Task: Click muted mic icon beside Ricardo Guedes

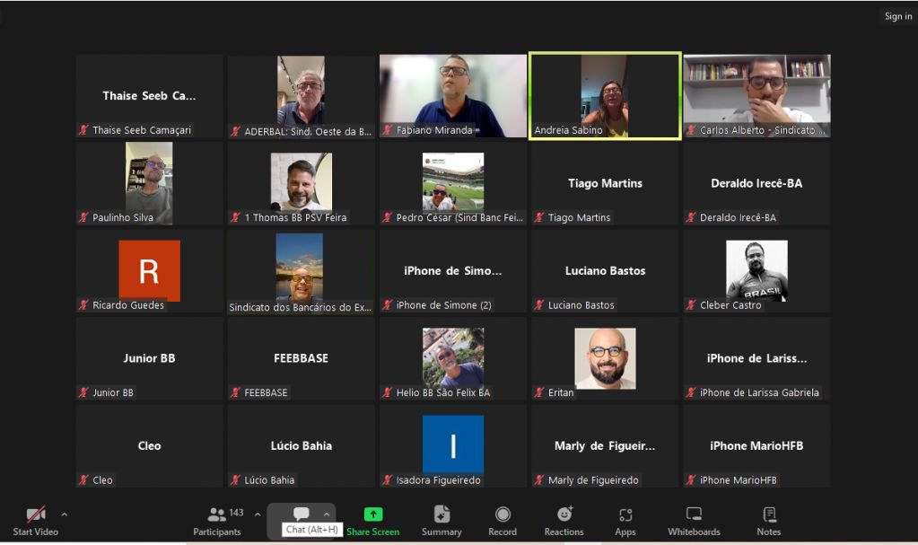Action: tap(83, 304)
